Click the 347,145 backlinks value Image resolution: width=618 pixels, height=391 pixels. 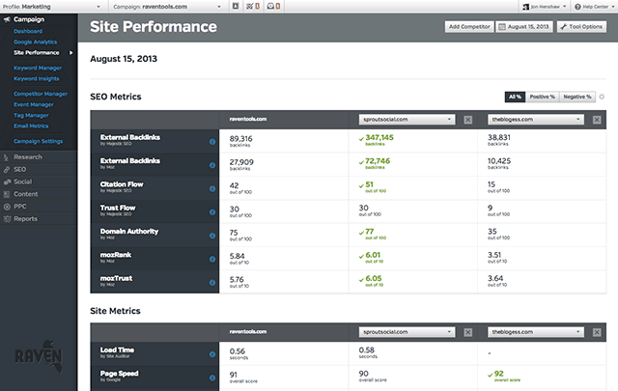pyautogui.click(x=379, y=137)
